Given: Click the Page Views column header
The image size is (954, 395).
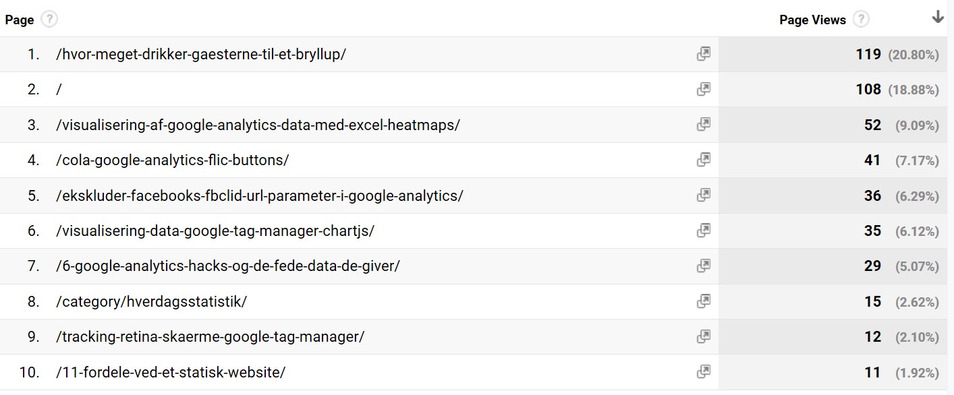Looking at the screenshot, I should pos(812,20).
